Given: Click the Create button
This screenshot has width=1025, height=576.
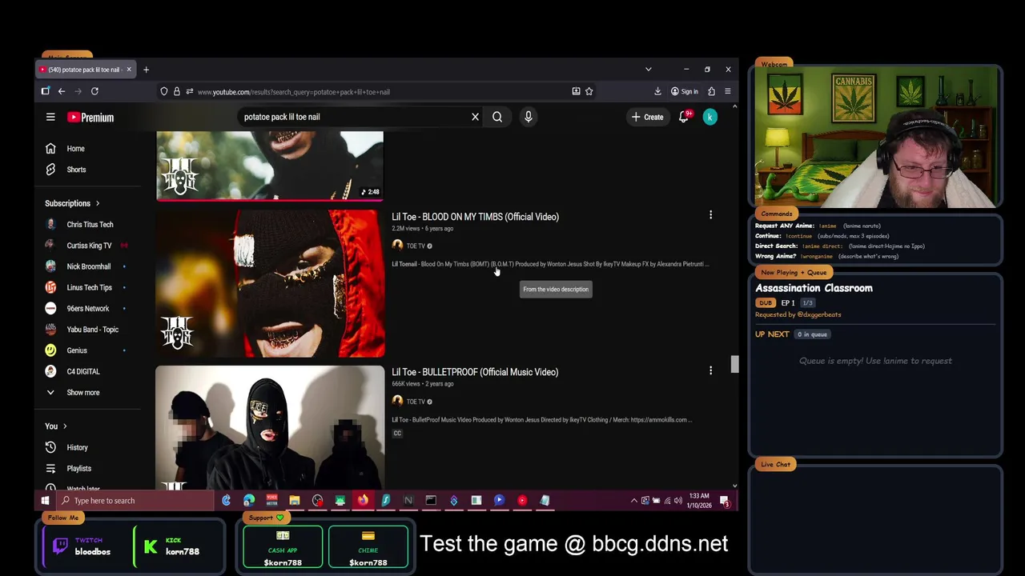Looking at the screenshot, I should [x=647, y=117].
